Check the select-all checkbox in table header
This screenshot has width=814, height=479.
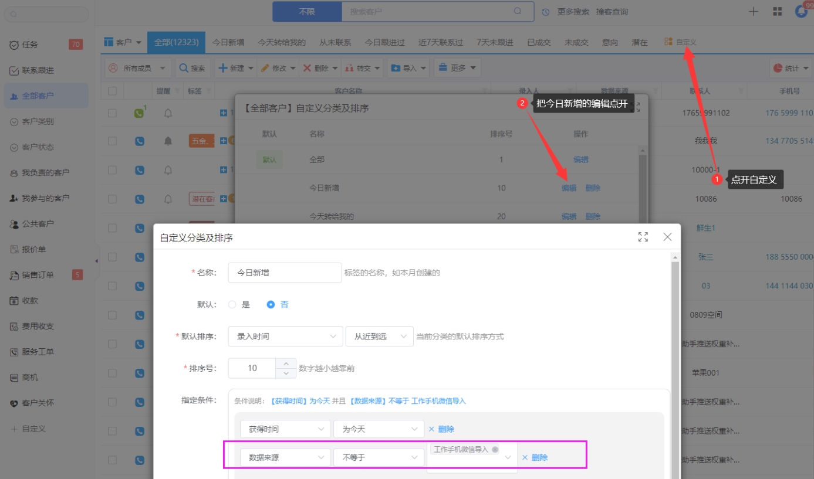[113, 91]
